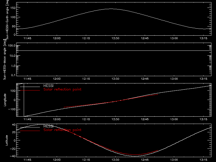The width and height of the screenshot is (216, 162).
Task: Click 13:15 time label below Earth angle plot
Action: pos(204,38)
